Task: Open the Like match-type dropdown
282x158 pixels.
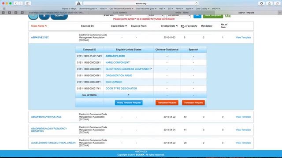Action: [x=156, y=16]
